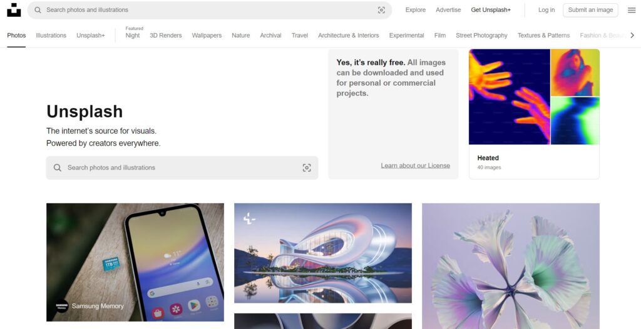Click the Unsplash+ badge on building image
This screenshot has width=641, height=329.
coord(249,219)
